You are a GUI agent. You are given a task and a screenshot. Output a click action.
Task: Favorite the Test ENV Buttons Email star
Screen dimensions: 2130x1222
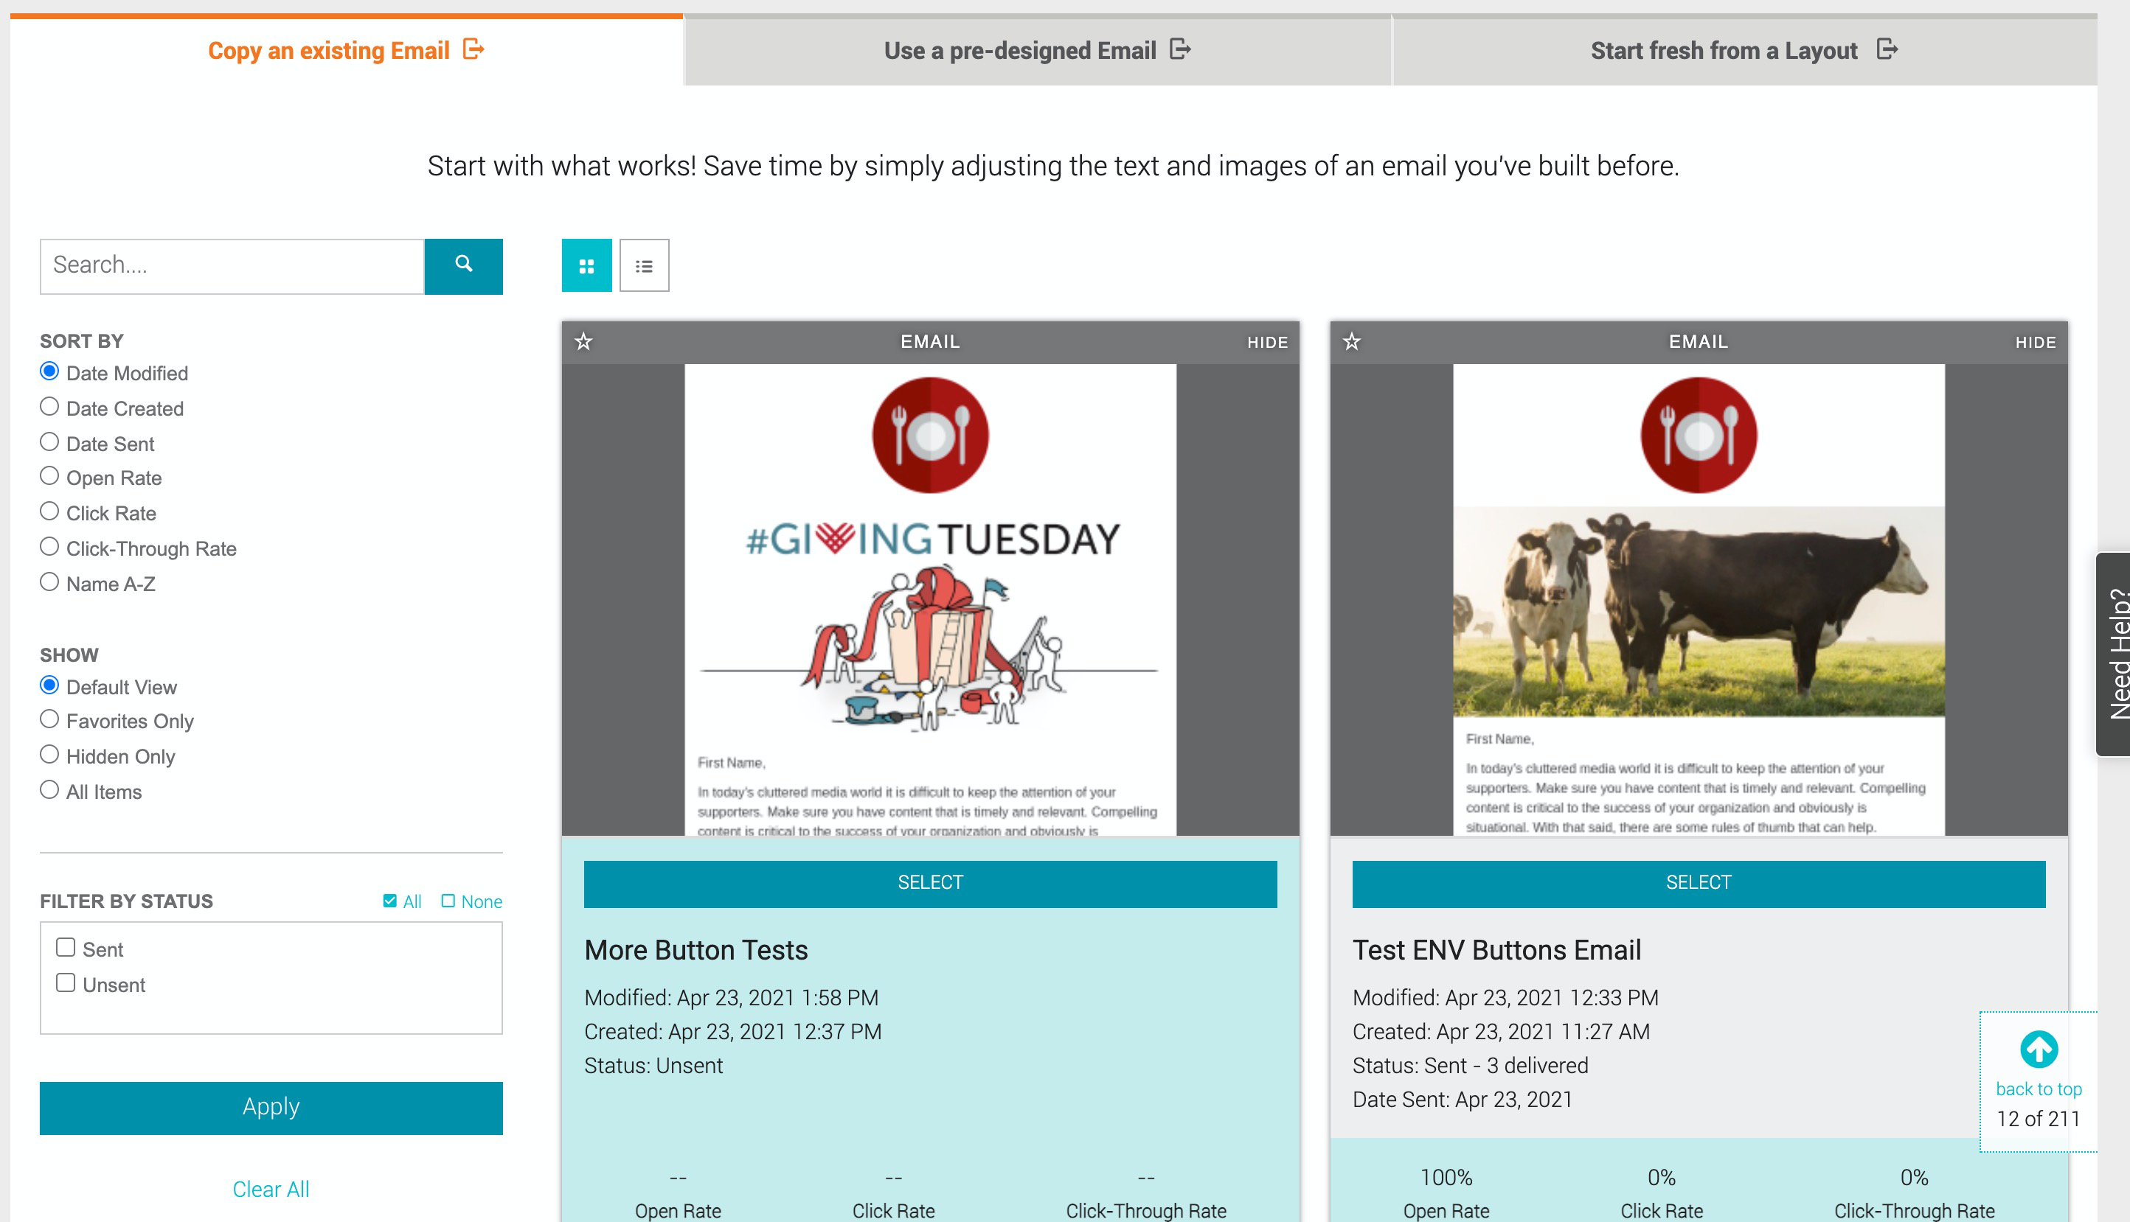pyautogui.click(x=1352, y=341)
